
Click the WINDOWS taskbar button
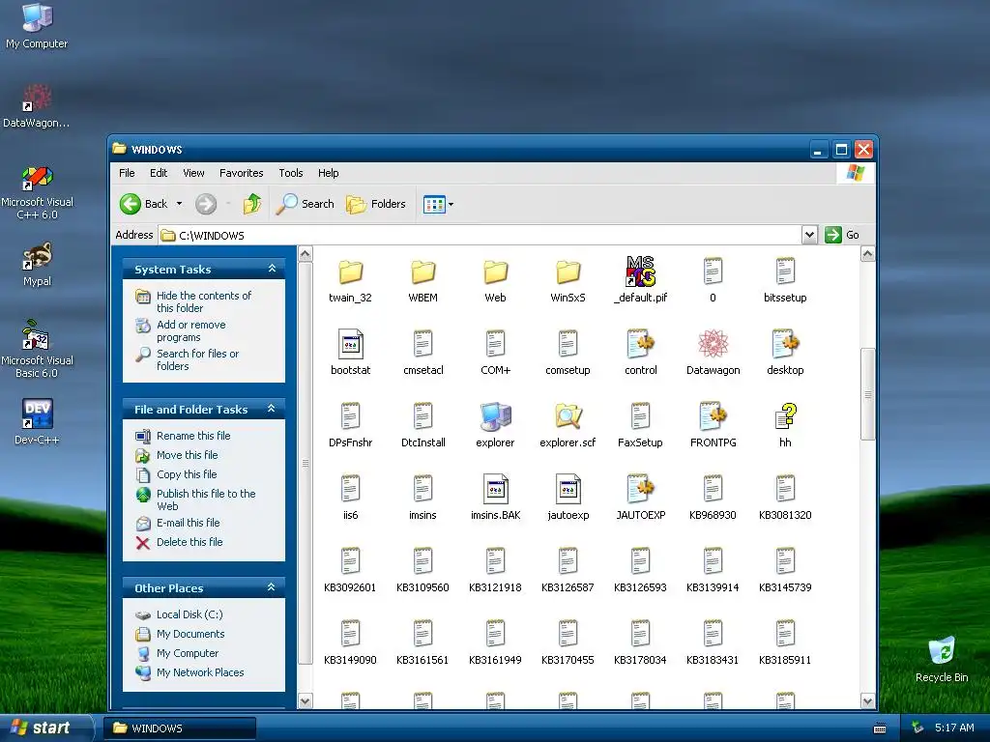click(x=180, y=728)
